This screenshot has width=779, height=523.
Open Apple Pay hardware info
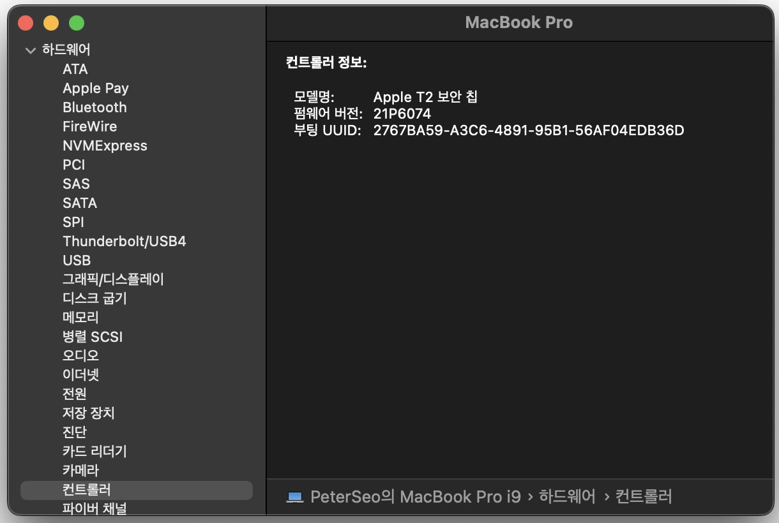point(96,88)
